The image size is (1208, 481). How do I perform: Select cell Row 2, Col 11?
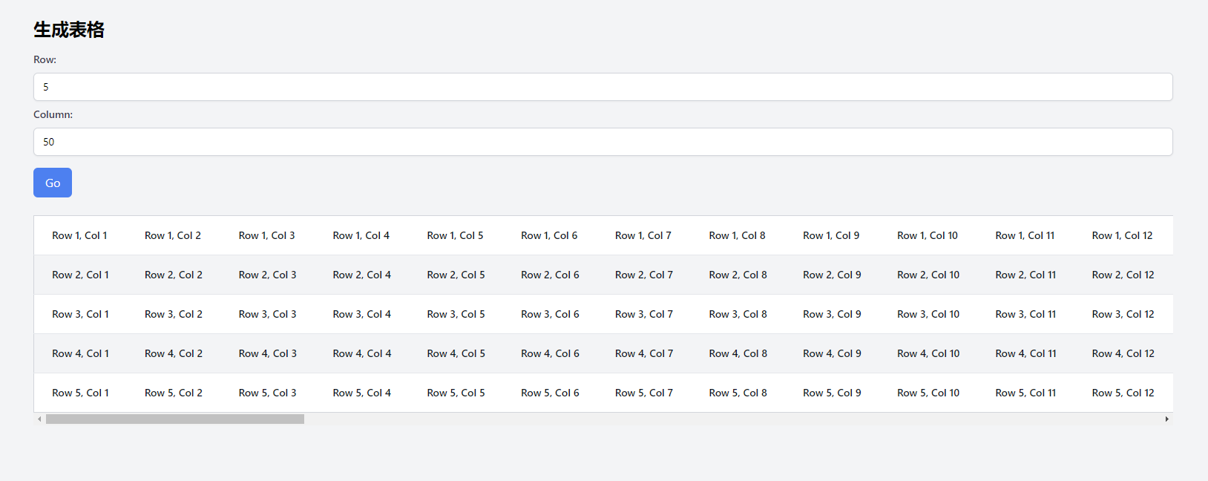pos(1025,275)
